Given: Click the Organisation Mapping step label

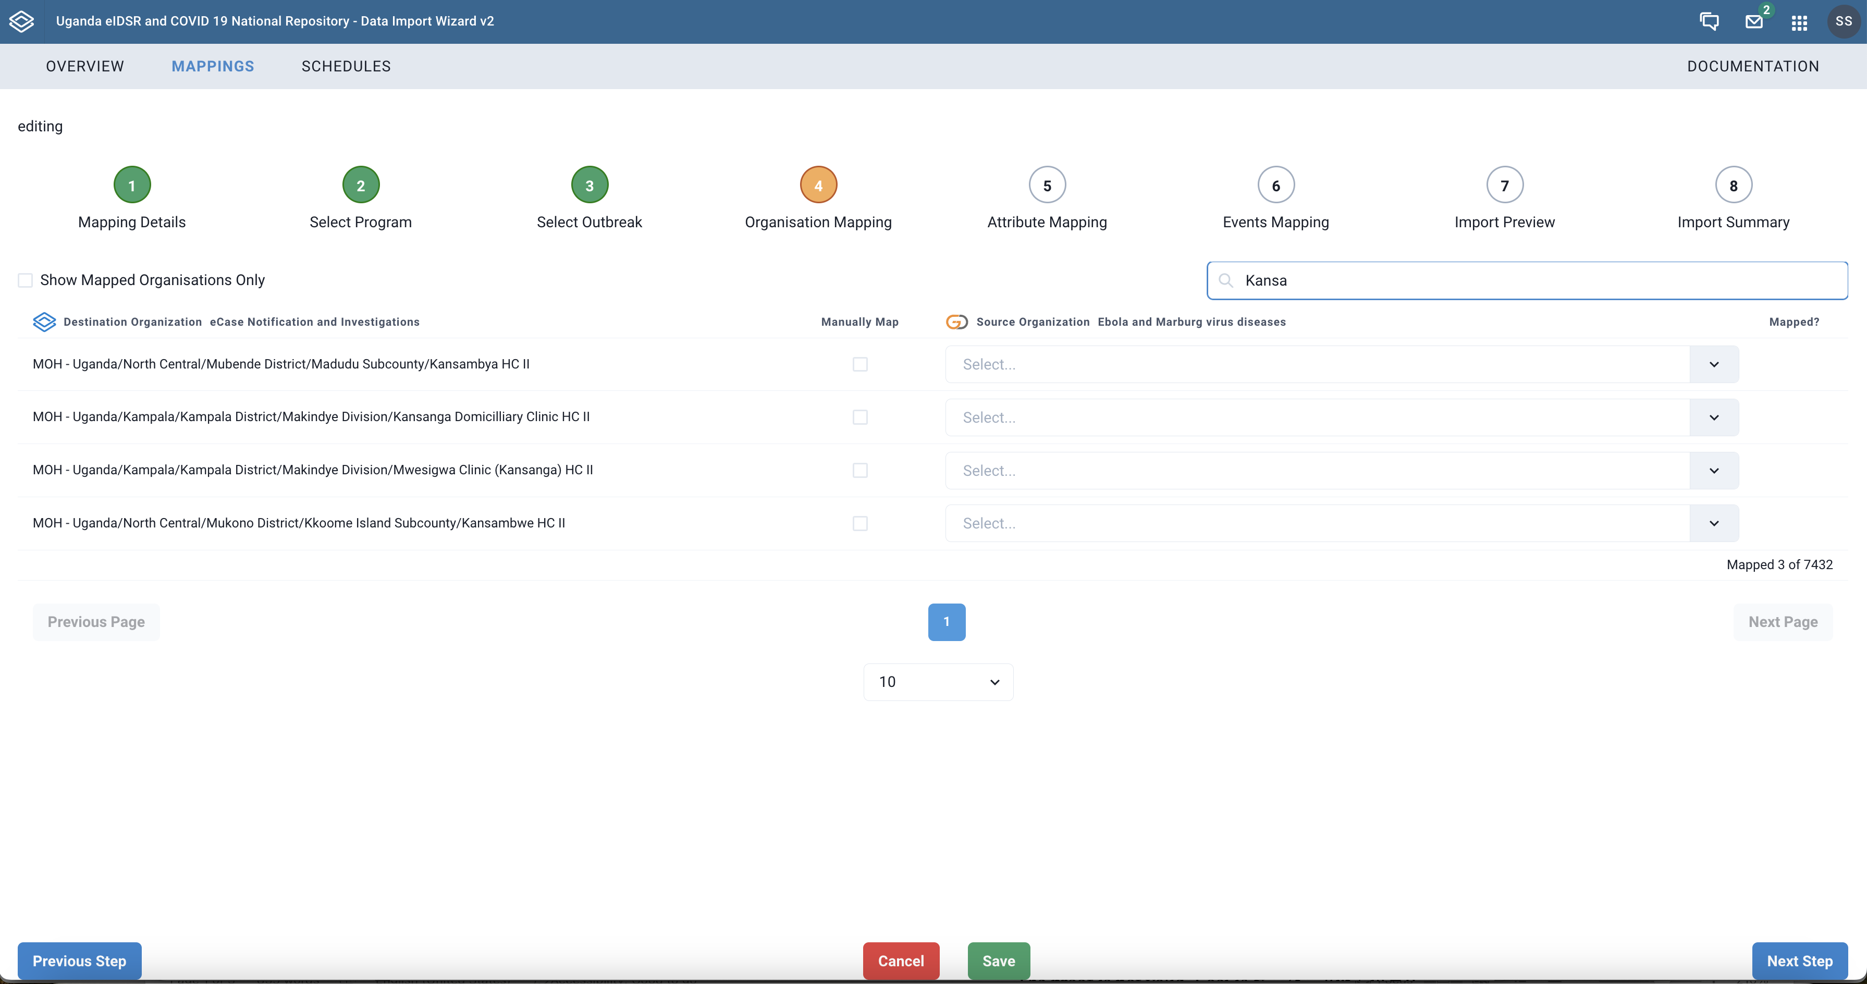Looking at the screenshot, I should point(818,222).
